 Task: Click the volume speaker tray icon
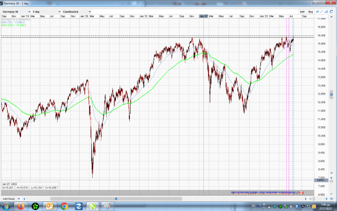[291, 207]
